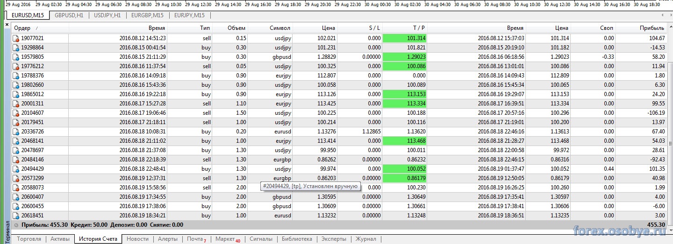Sort by the Ордер column header
Screen dimensions: 673x244
click(x=40, y=28)
